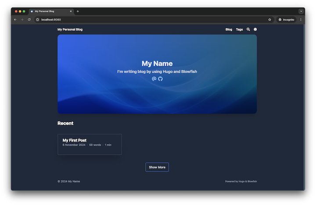The width and height of the screenshot is (316, 205).
Task: Reload the page with refresh icon
Action: [29, 20]
